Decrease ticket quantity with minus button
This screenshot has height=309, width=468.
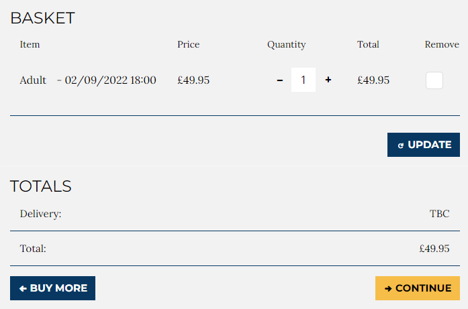point(280,80)
